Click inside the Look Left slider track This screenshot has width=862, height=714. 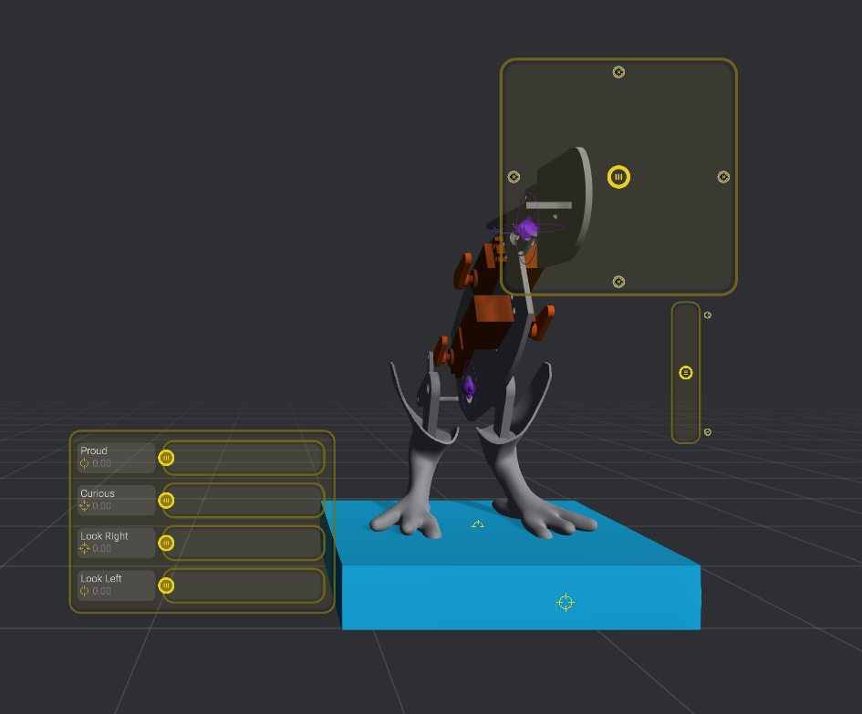tap(244, 586)
